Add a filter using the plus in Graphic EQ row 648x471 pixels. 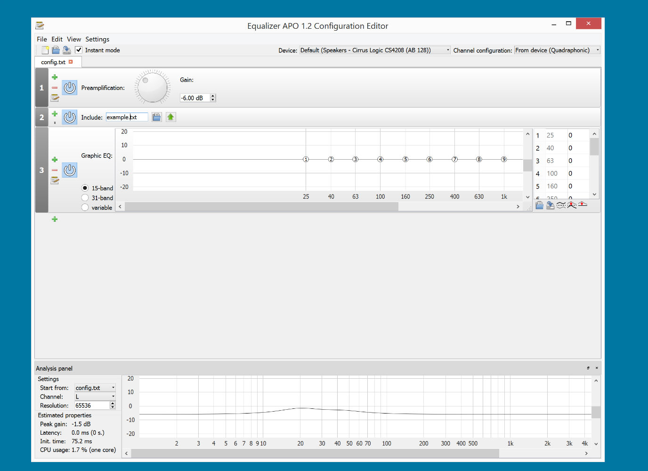click(x=55, y=160)
